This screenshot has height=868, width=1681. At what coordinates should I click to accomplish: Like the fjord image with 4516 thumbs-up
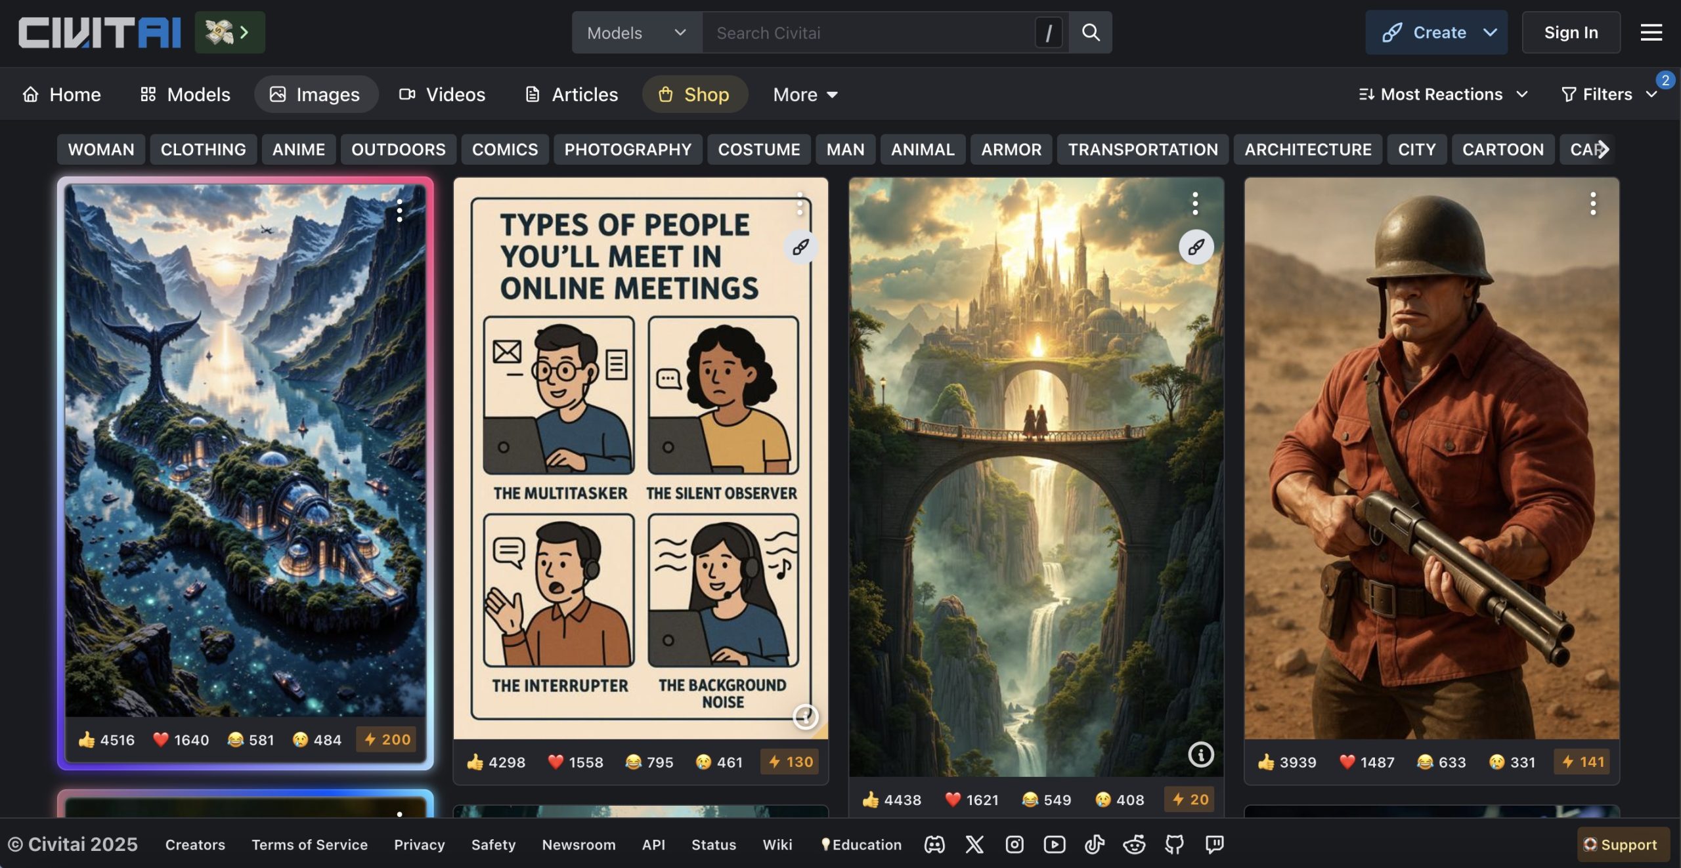(x=106, y=739)
